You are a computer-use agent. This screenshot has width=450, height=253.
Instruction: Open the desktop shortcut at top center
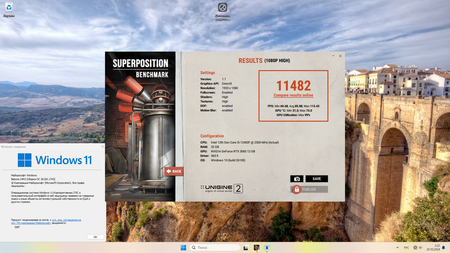point(223,11)
